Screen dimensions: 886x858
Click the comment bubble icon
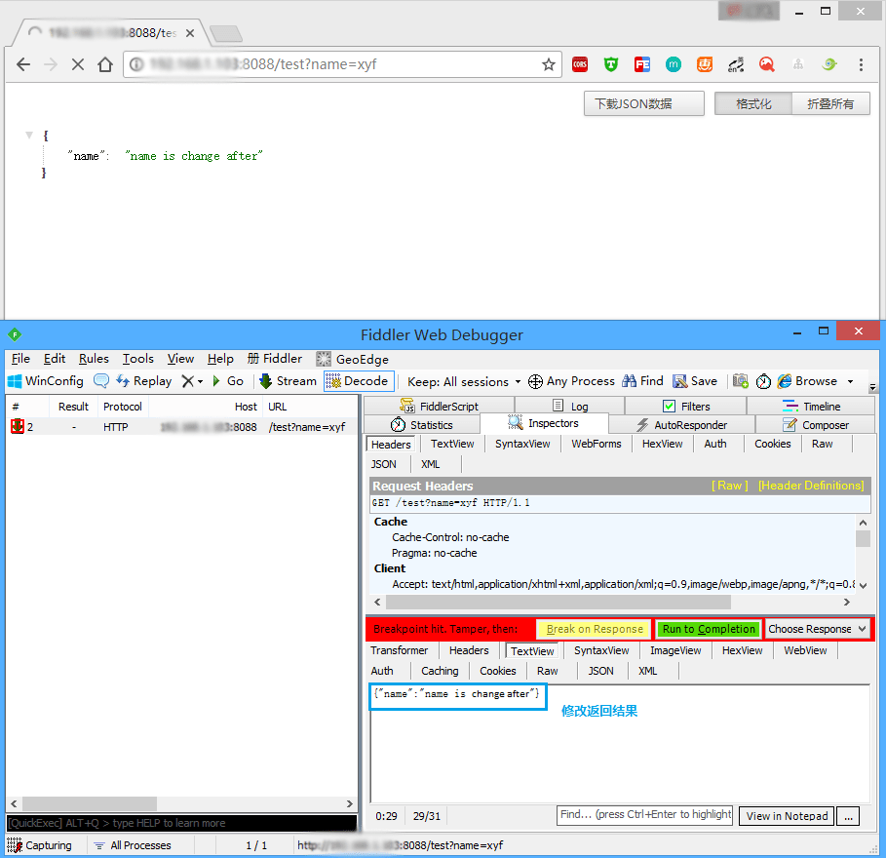click(x=101, y=381)
